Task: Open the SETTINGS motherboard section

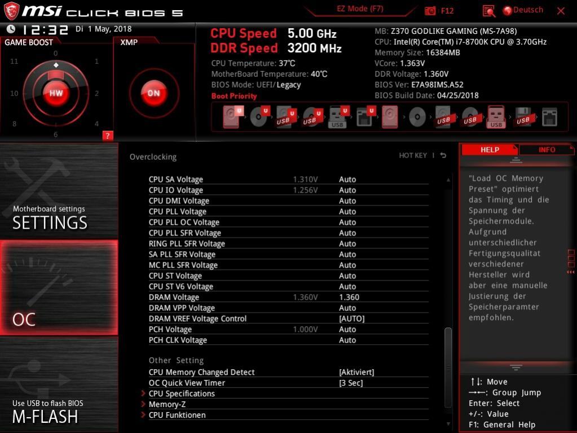Action: 59,191
